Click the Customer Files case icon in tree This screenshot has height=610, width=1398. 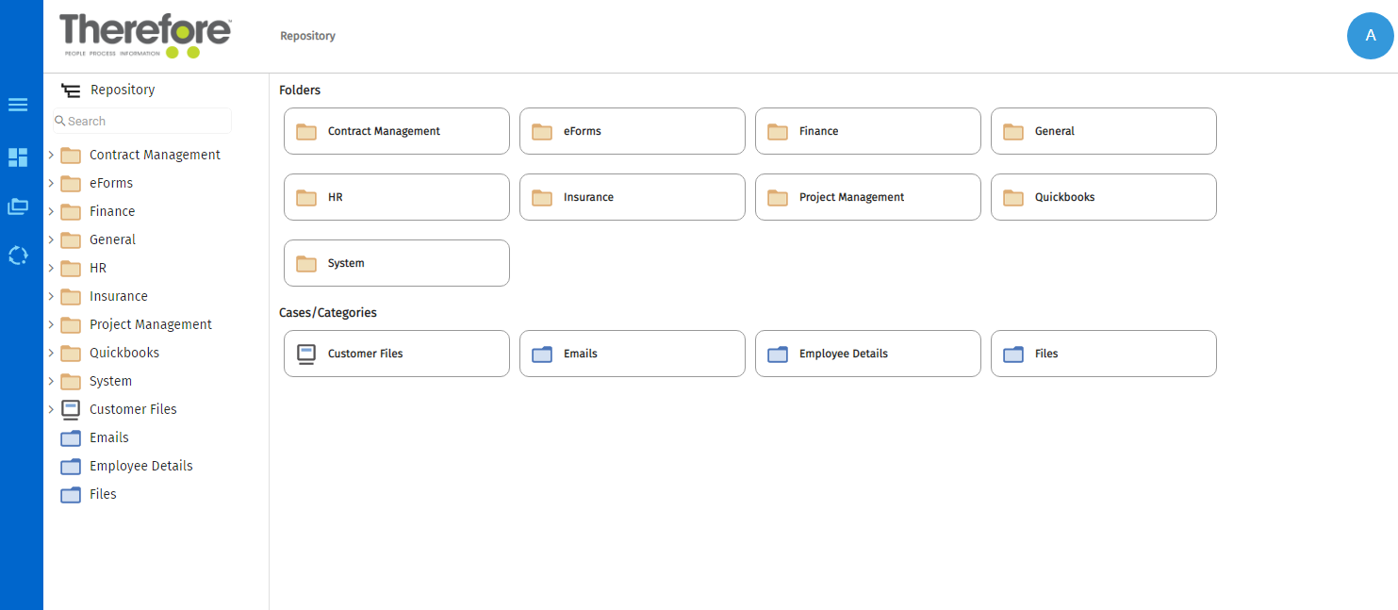pyautogui.click(x=71, y=409)
